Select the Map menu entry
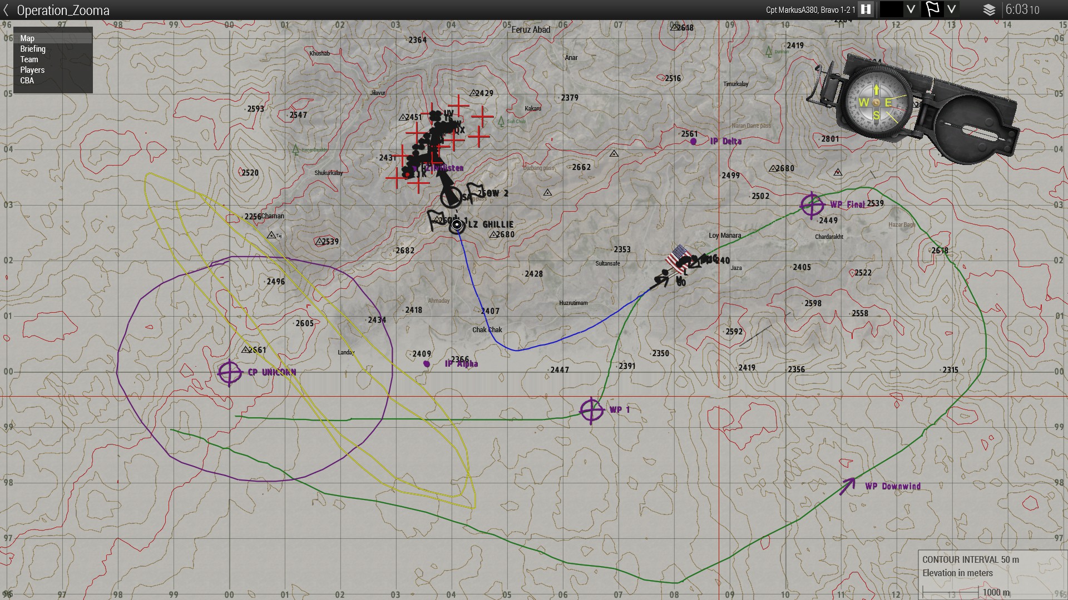1068x600 pixels. [27, 38]
